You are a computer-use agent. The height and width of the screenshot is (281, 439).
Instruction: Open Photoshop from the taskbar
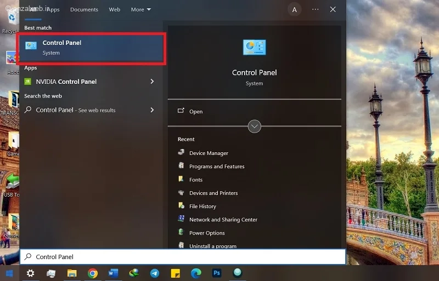pos(217,273)
